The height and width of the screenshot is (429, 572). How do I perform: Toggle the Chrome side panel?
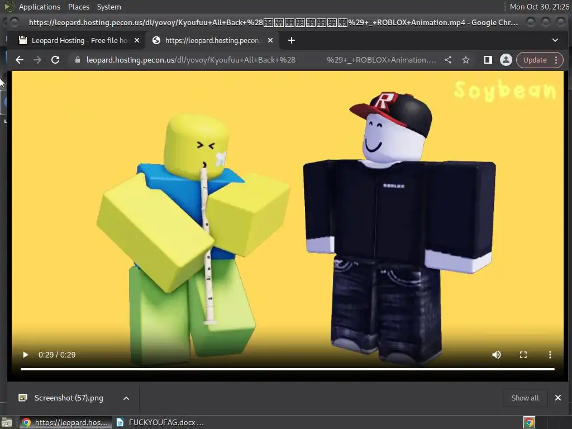[x=488, y=60]
